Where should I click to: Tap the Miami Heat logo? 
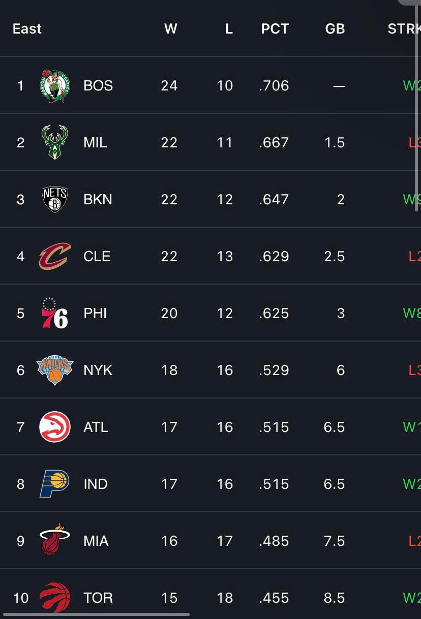click(x=54, y=540)
